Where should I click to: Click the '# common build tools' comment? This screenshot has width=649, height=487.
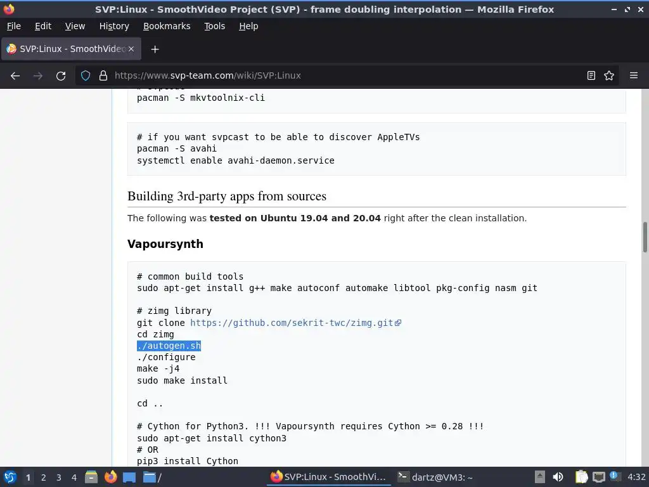190,276
